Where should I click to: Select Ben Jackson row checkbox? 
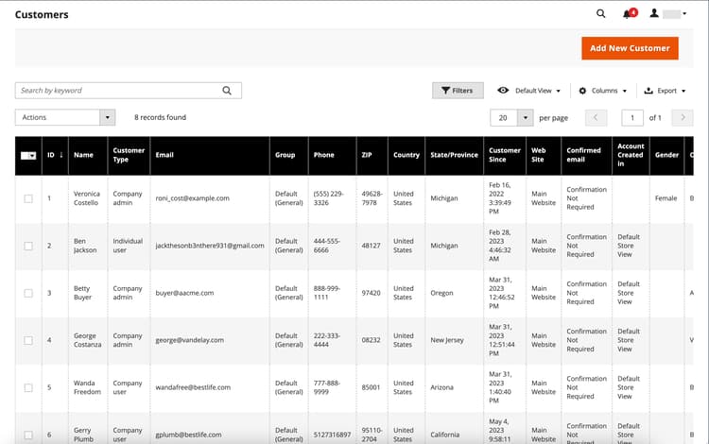[28, 246]
